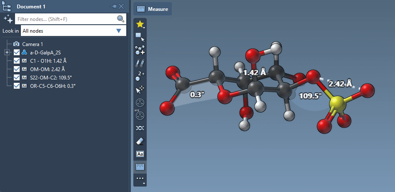Pin the Document 1 panel
The width and height of the screenshot is (395, 192).
click(112, 6)
